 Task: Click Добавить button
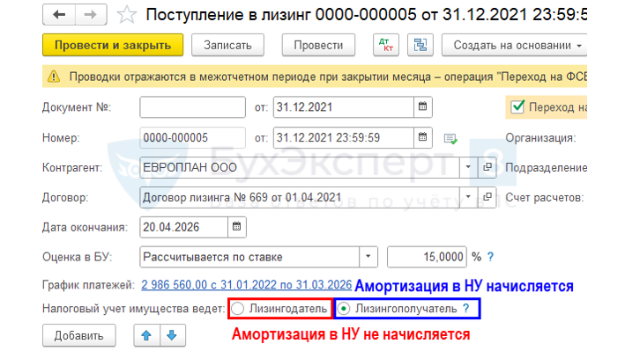click(79, 335)
